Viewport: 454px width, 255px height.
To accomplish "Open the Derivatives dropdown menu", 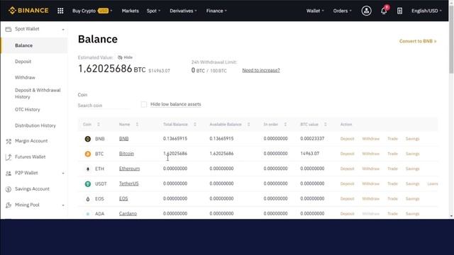I will click(x=183, y=11).
